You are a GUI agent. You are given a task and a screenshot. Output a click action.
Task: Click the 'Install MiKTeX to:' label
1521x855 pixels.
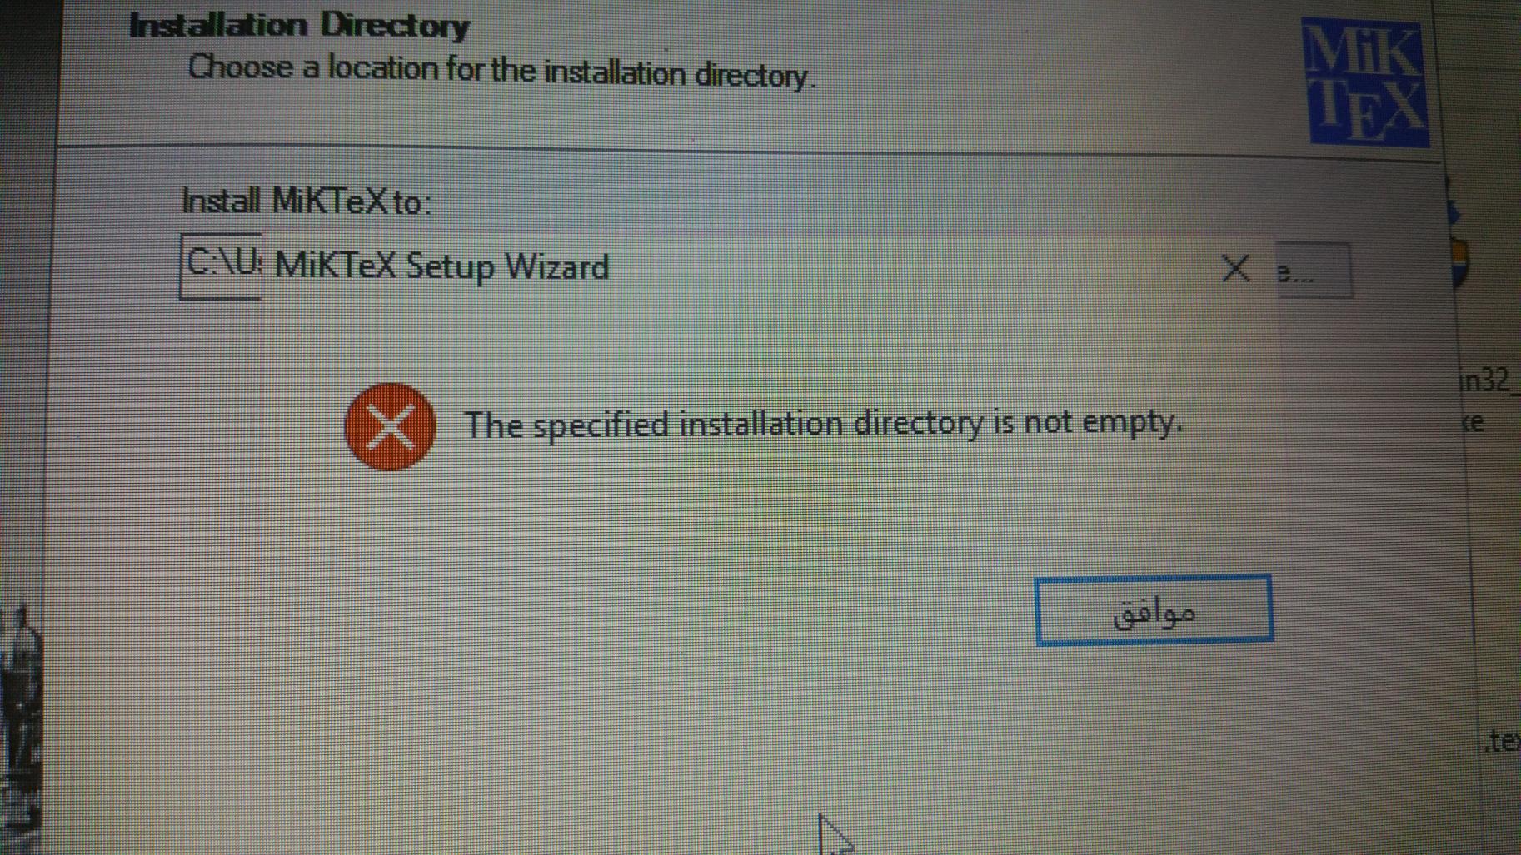click(307, 201)
